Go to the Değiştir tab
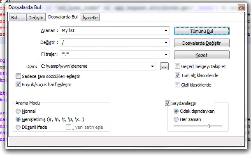This screenshot has width=251, height=155. point(36,18)
